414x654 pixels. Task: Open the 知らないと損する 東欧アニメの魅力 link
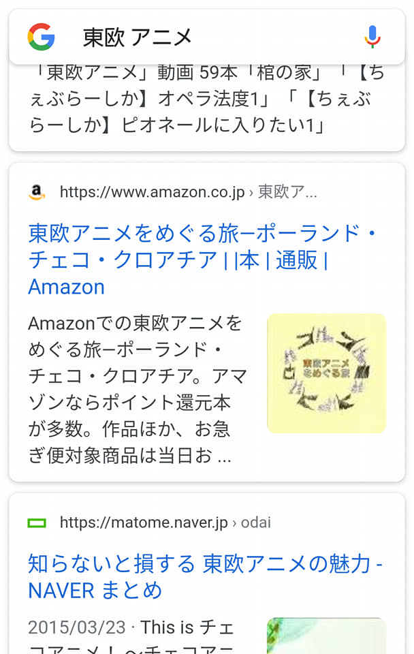pos(205,577)
